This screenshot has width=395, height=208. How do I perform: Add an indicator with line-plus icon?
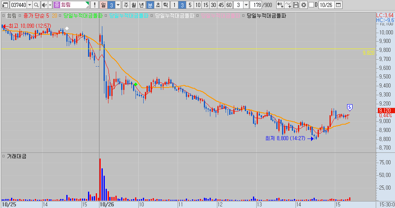click(288, 5)
